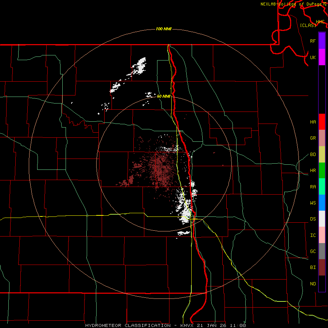Image resolution: width=328 pixels, height=328 pixels.
Task: Click the RF legend label
Action: [x=313, y=41]
